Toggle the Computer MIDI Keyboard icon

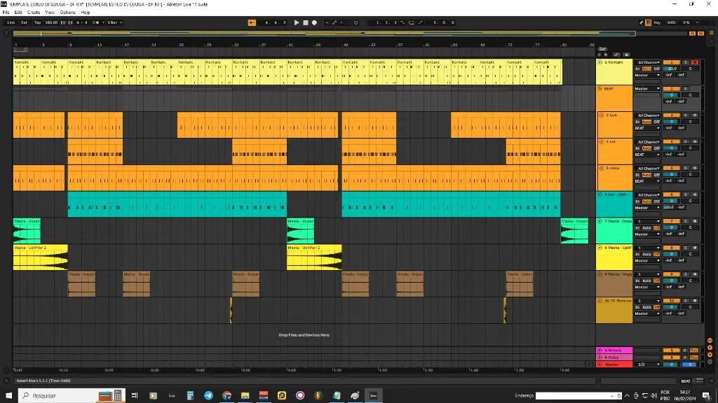649,22
